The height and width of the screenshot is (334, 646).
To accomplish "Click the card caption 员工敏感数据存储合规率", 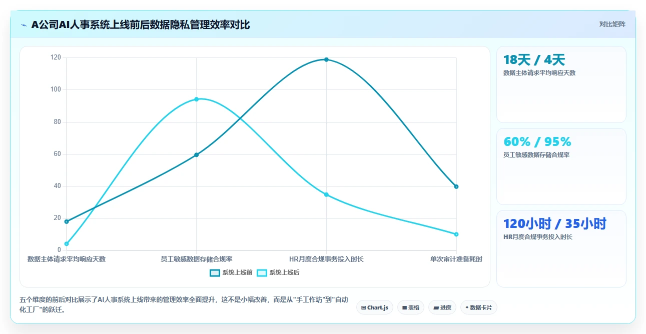I will (536, 154).
